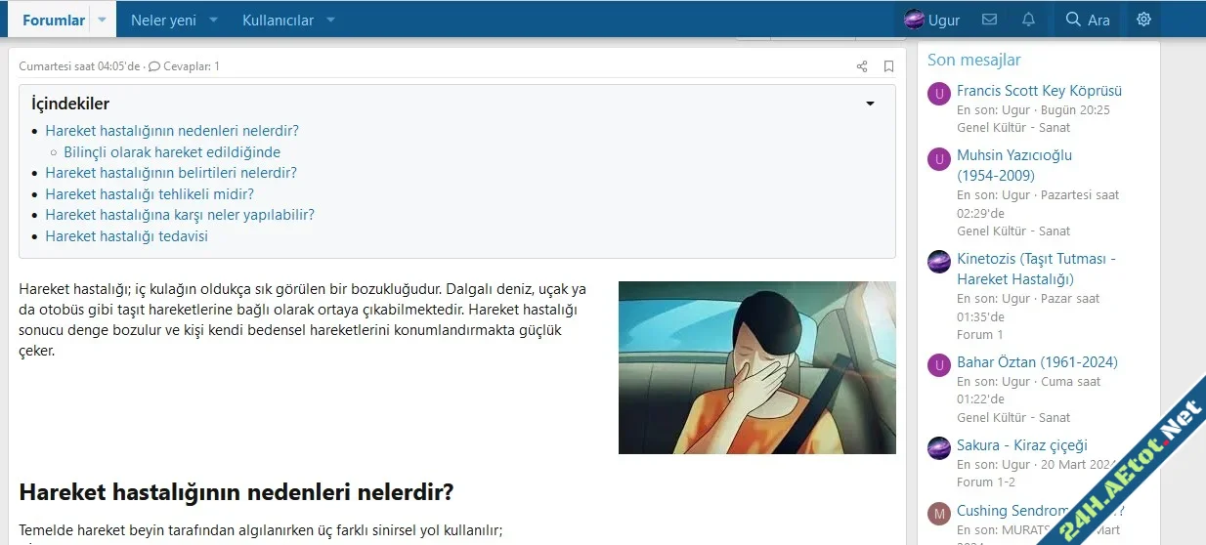Open the Kullanıcılar menu
1206x545 pixels.
pos(279,20)
